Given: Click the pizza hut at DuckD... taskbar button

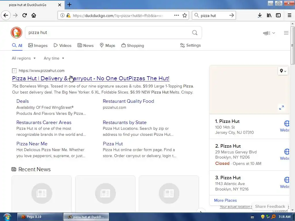Looking at the screenshot, I should (x=86, y=217).
